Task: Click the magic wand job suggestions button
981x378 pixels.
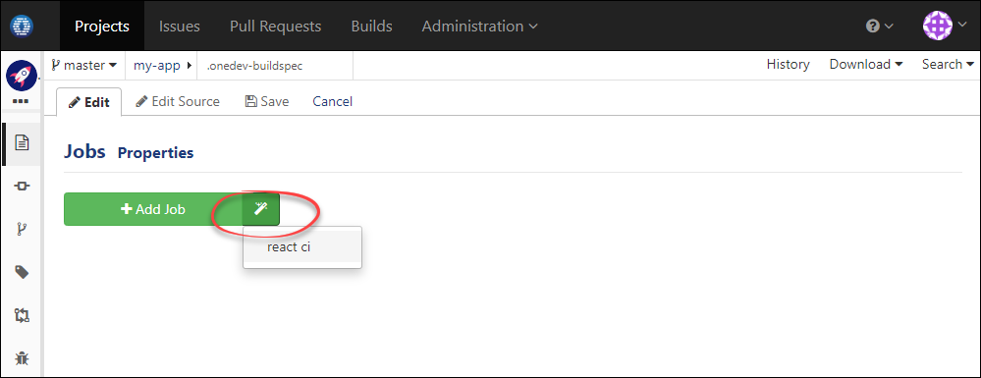Action: pyautogui.click(x=261, y=209)
